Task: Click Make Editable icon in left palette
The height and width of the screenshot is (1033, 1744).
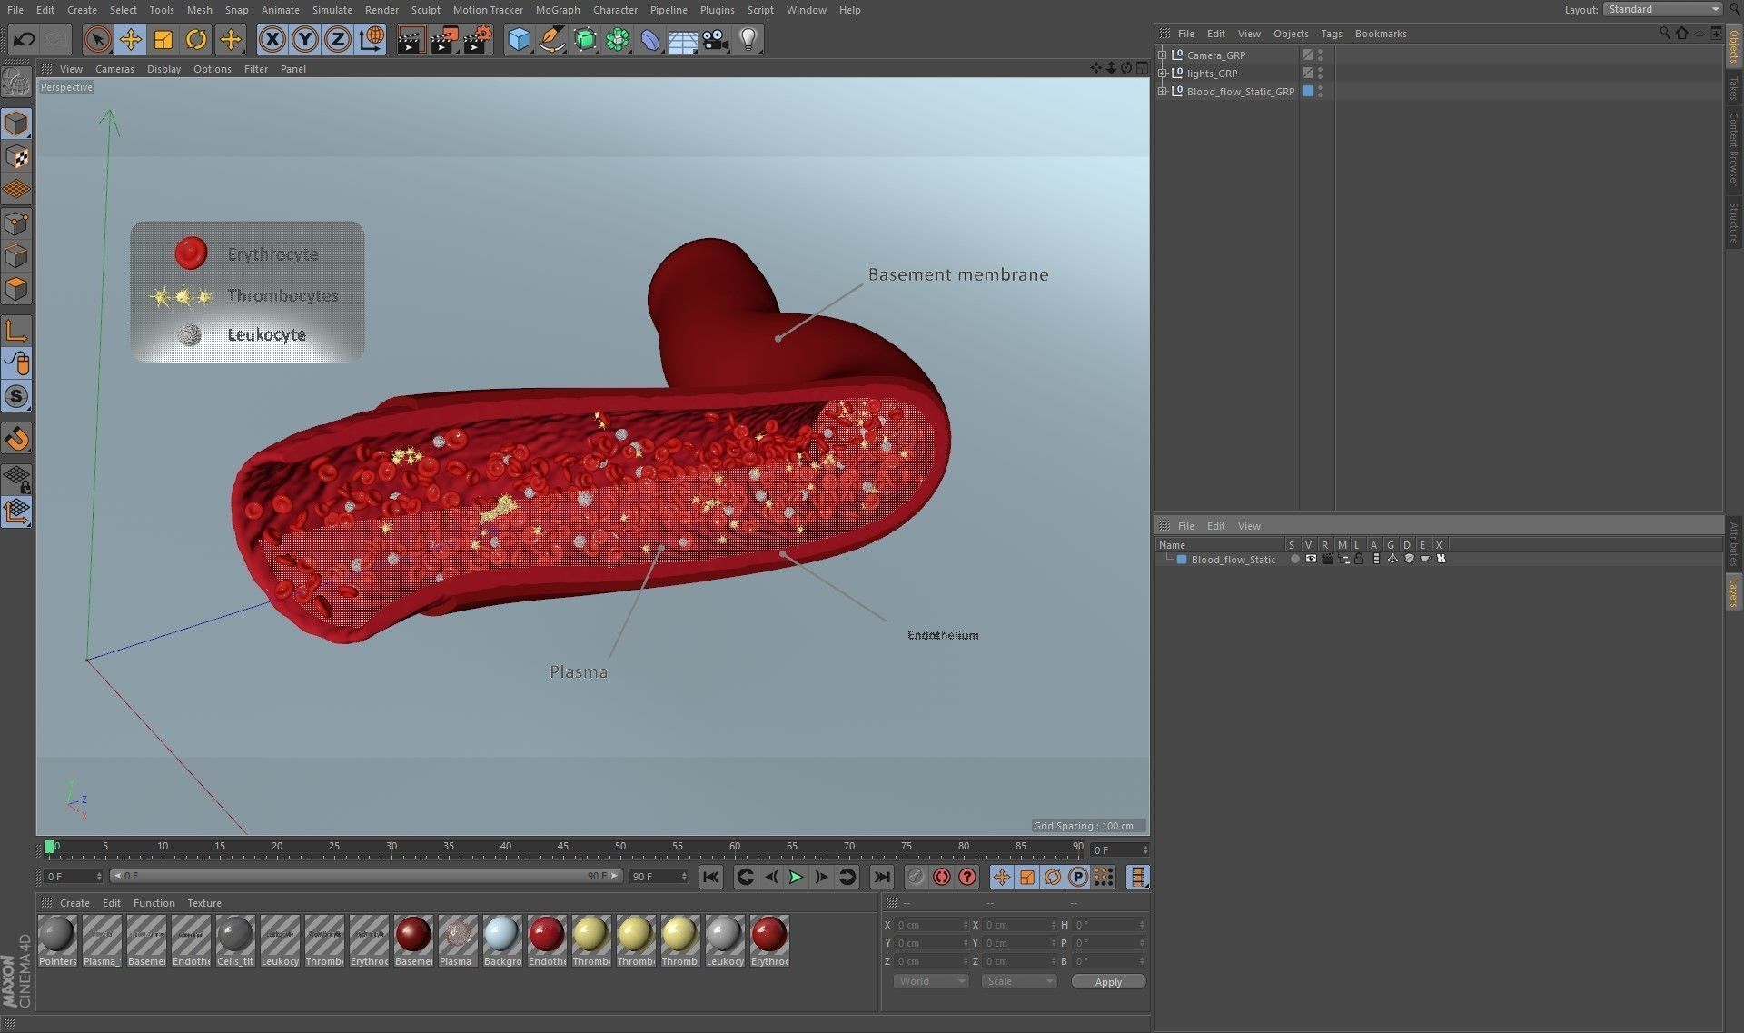Action: point(16,84)
